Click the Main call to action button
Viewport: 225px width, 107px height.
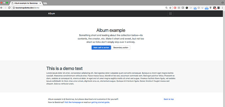pos(101,48)
